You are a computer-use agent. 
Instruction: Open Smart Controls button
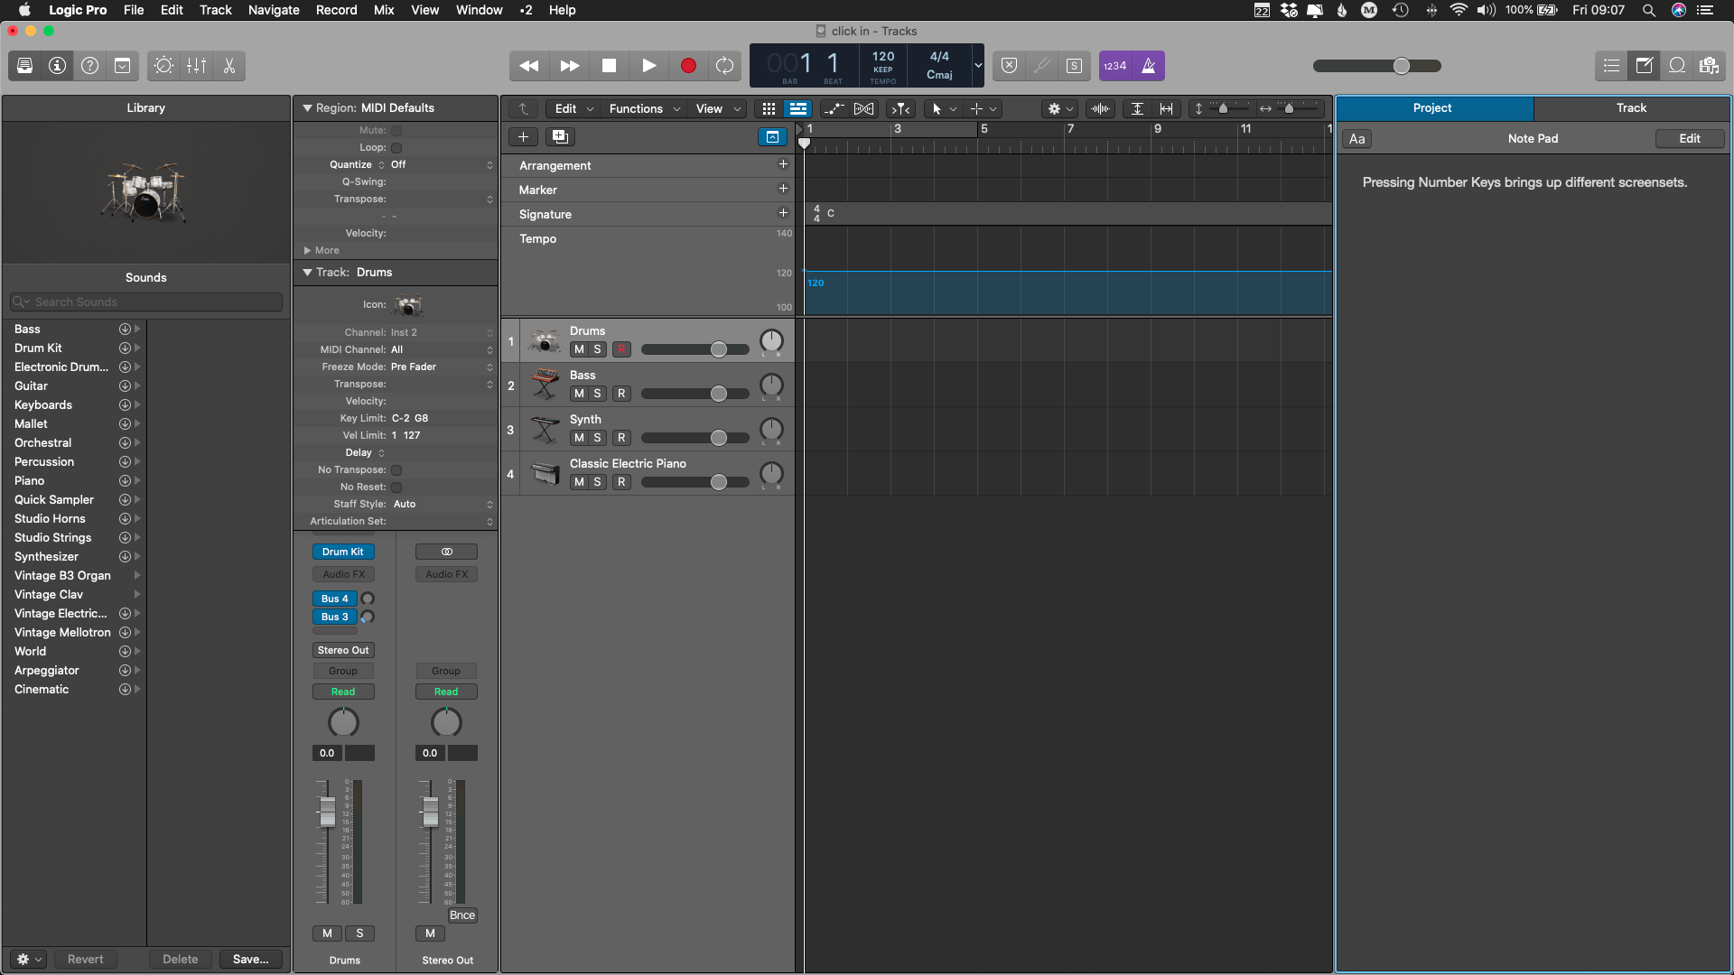[163, 66]
